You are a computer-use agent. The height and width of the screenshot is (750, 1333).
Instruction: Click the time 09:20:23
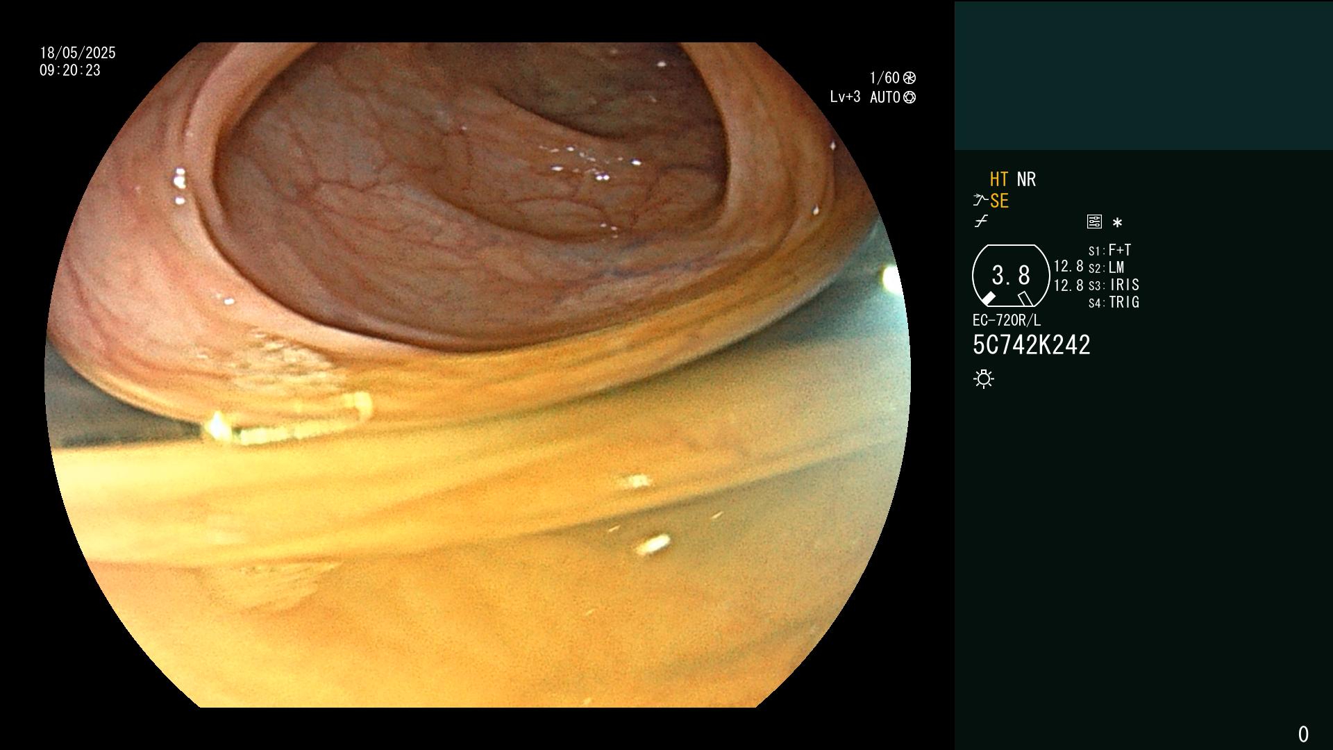click(x=70, y=70)
